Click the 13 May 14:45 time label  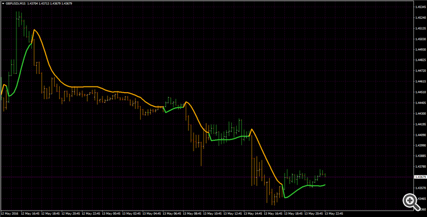tap(253, 213)
